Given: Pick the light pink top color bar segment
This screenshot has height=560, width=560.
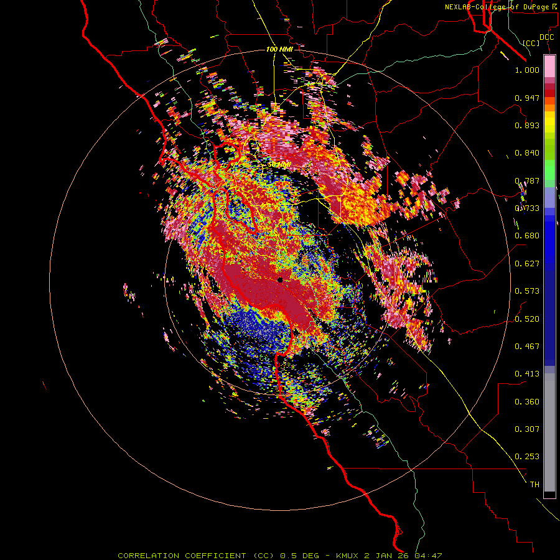Looking at the screenshot, I should point(549,66).
